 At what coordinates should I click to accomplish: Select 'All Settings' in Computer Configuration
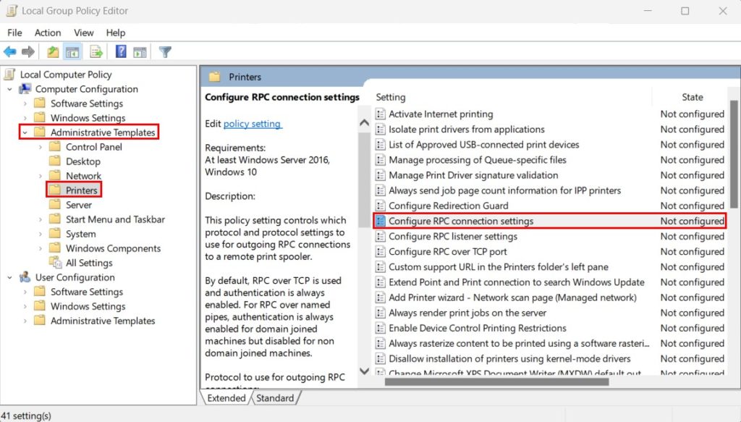point(89,263)
